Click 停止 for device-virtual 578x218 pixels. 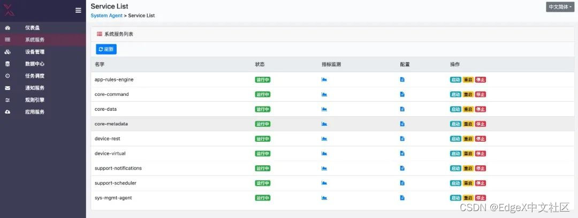coord(480,154)
